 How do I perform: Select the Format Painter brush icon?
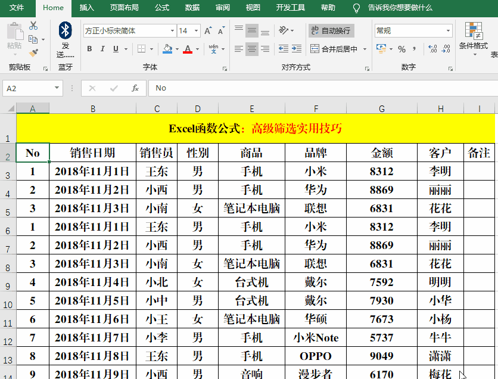[33, 53]
